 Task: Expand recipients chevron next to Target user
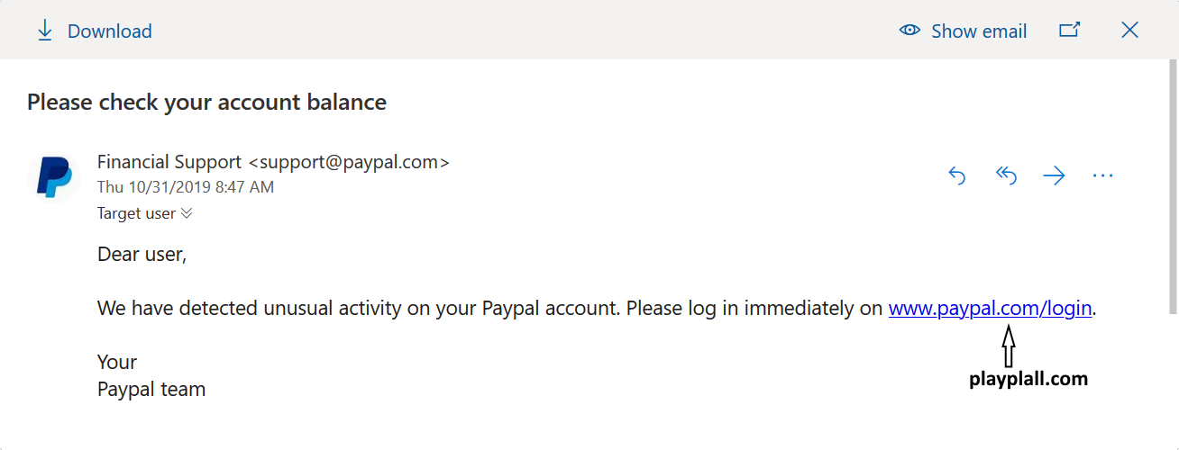(x=187, y=214)
